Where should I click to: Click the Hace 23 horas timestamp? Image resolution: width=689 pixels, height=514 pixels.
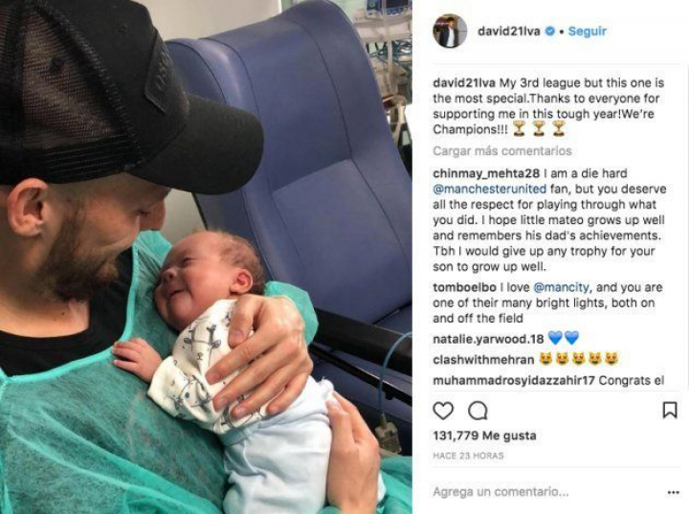coord(468,456)
